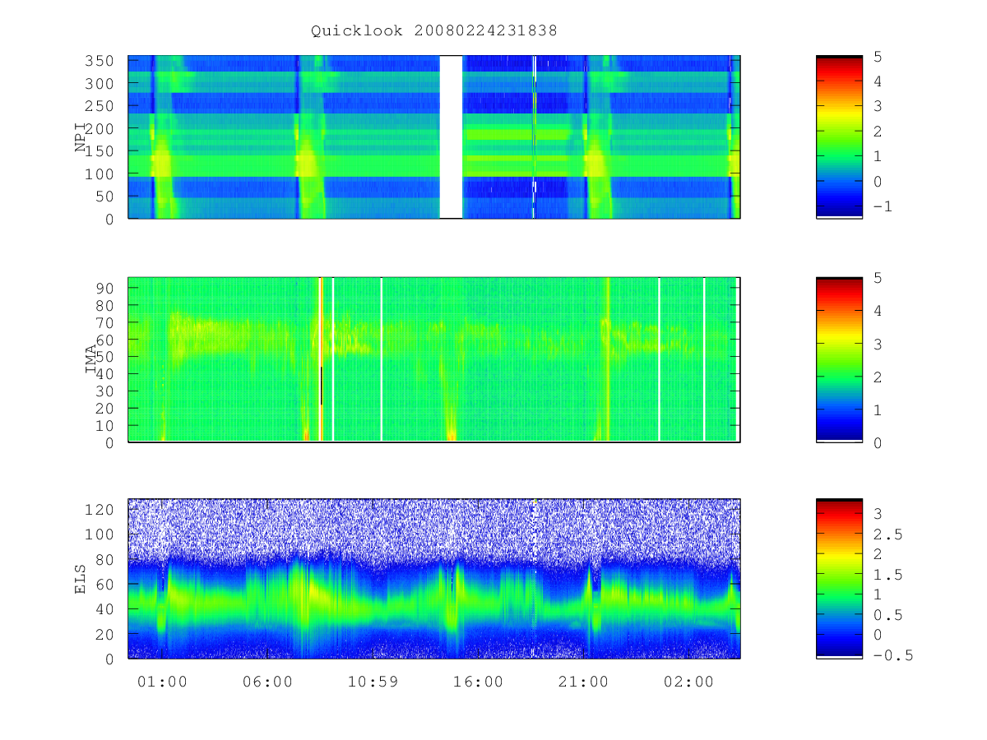Click the '01:00' time tick label
Viewport: 987px width, 740px height.
click(x=162, y=682)
